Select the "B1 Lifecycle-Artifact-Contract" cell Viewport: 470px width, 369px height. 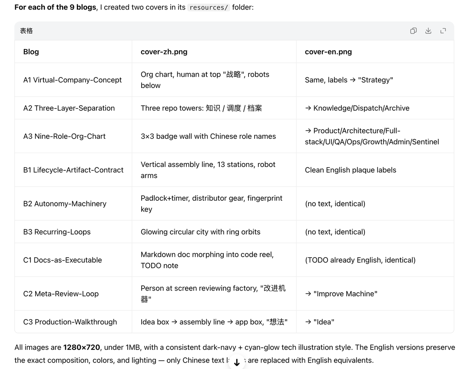(x=73, y=170)
